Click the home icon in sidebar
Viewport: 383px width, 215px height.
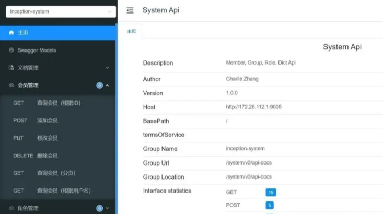(11, 33)
